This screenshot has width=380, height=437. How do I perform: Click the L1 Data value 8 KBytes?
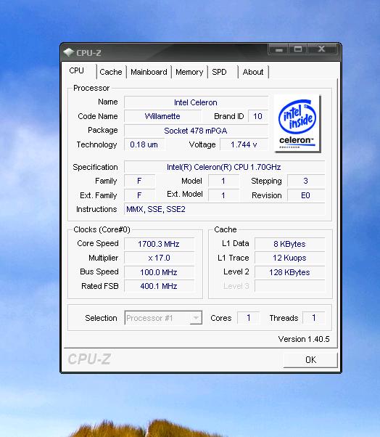point(290,244)
